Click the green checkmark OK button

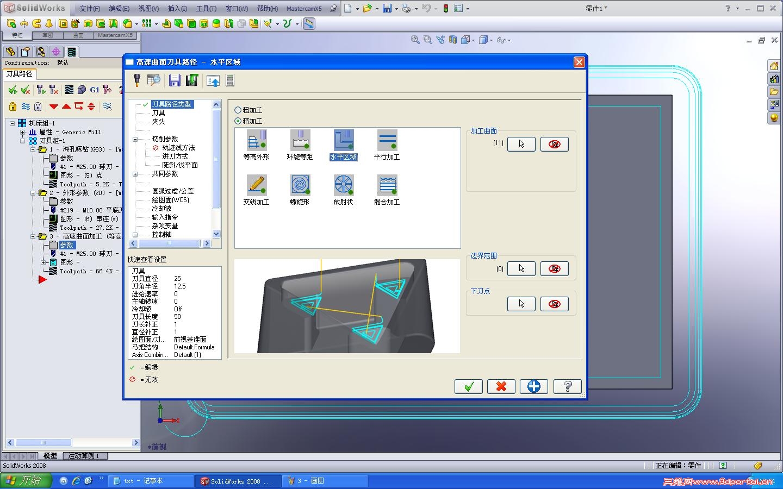469,386
